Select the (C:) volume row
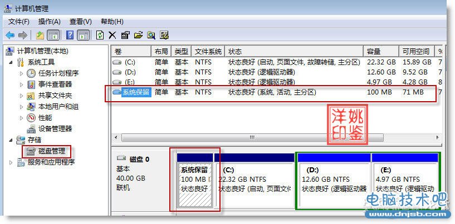Screen dimensions: 455x224 click(277, 62)
